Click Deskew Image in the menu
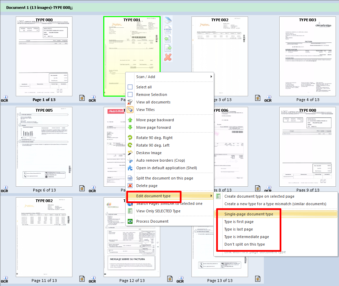The image size is (339, 286). point(149,153)
